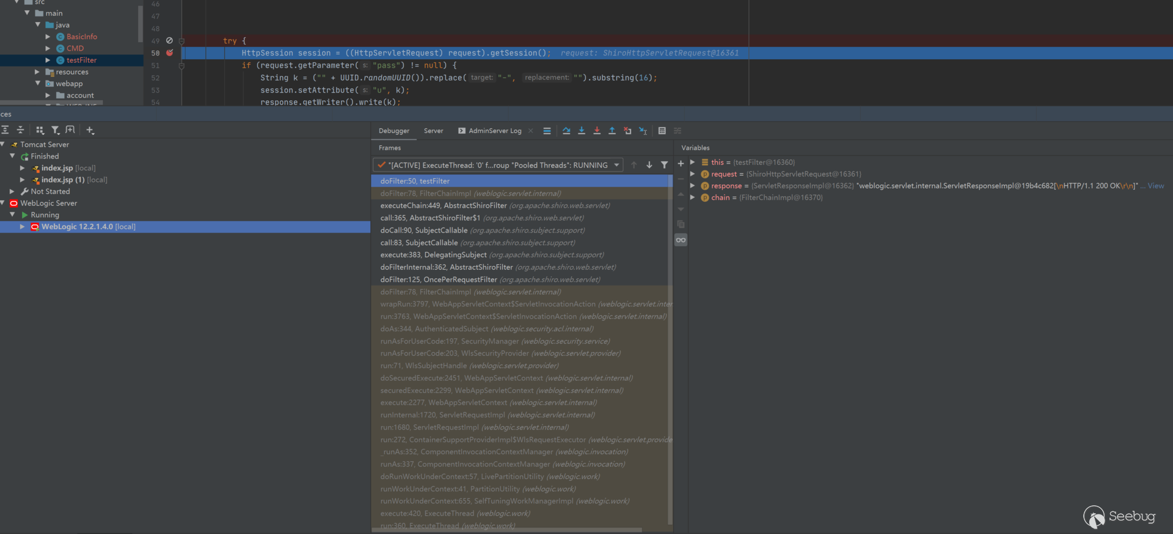Open the AdminServer Log tab
Viewport: 1173px width, 534px height.
(x=494, y=131)
